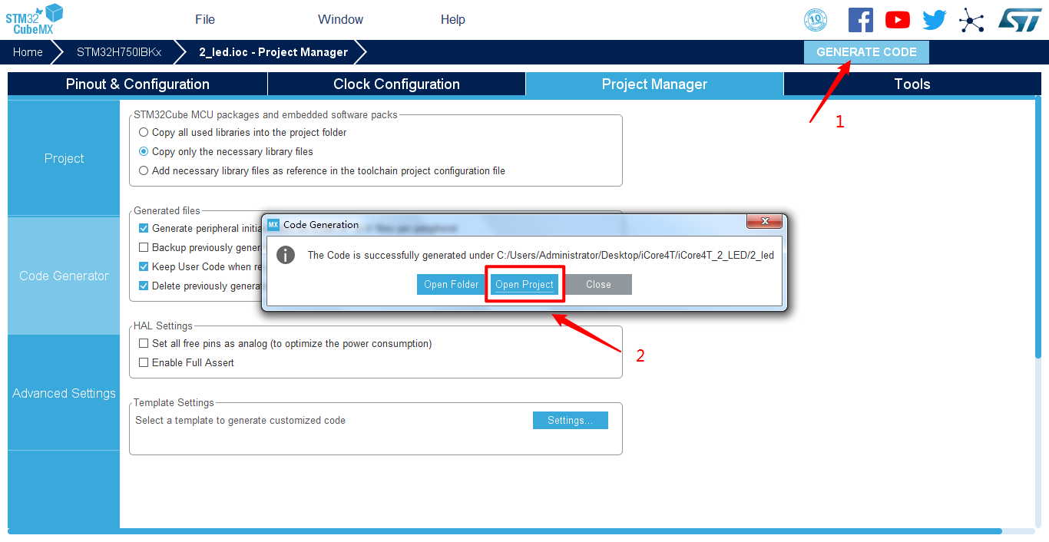Click the STM32CubeMX logo icon
Viewport: 1049px width, 542px height.
pos(35,19)
